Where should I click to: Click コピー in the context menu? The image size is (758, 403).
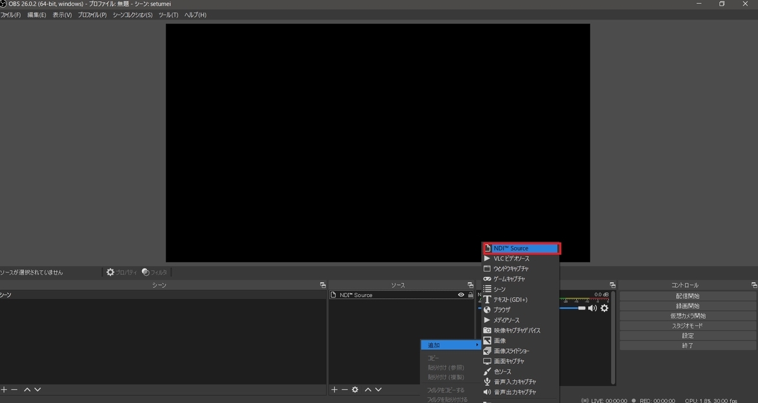[433, 358]
